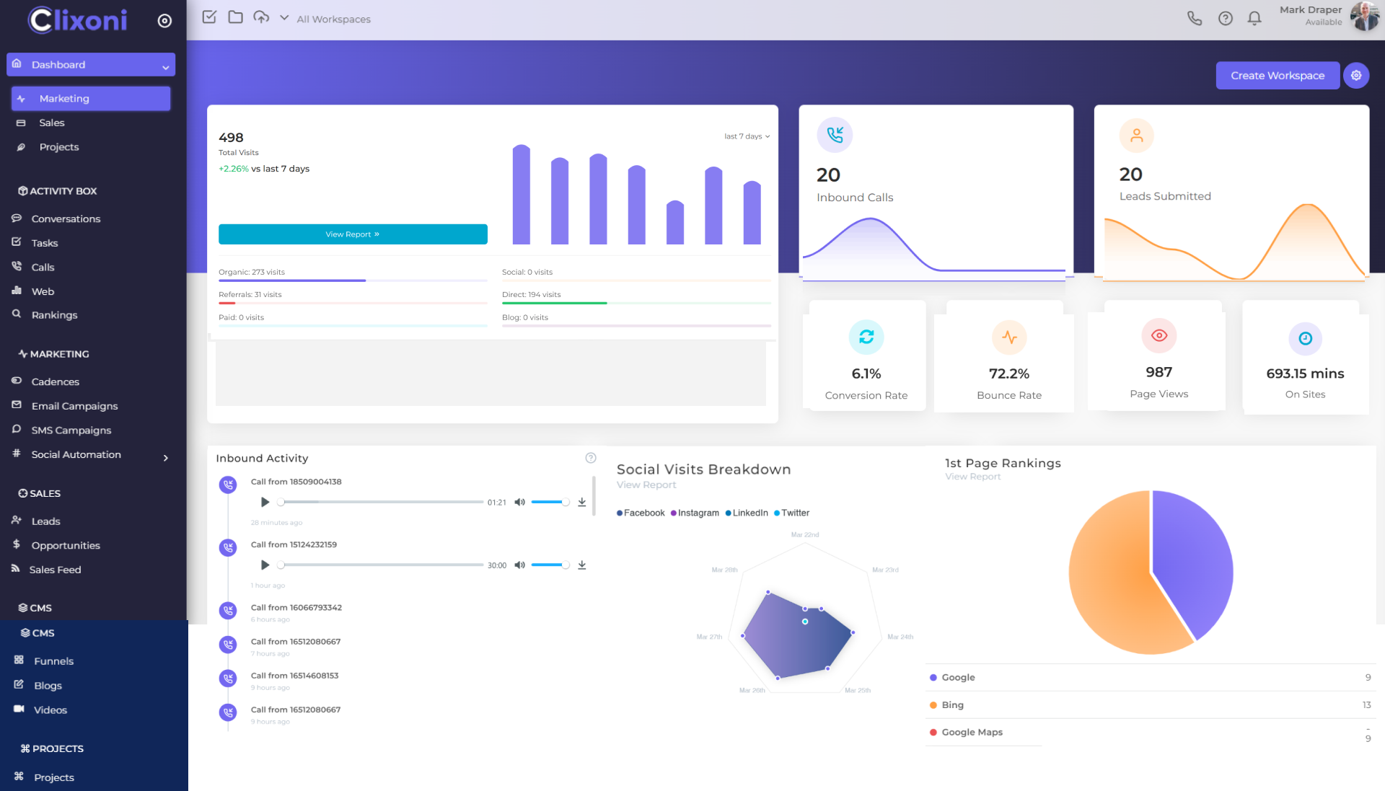Open the help question mark icon in header
Image resolution: width=1385 pixels, height=791 pixels.
(1225, 19)
